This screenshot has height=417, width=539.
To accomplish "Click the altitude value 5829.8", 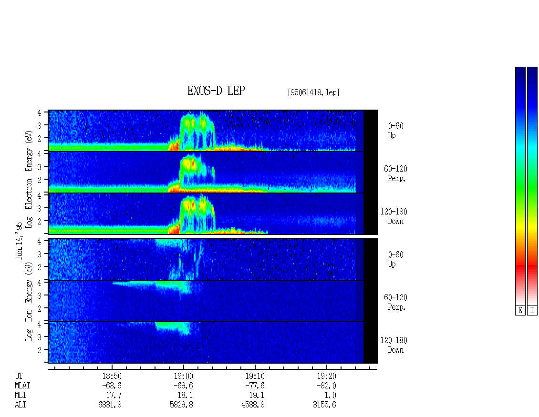I will click(x=182, y=405).
